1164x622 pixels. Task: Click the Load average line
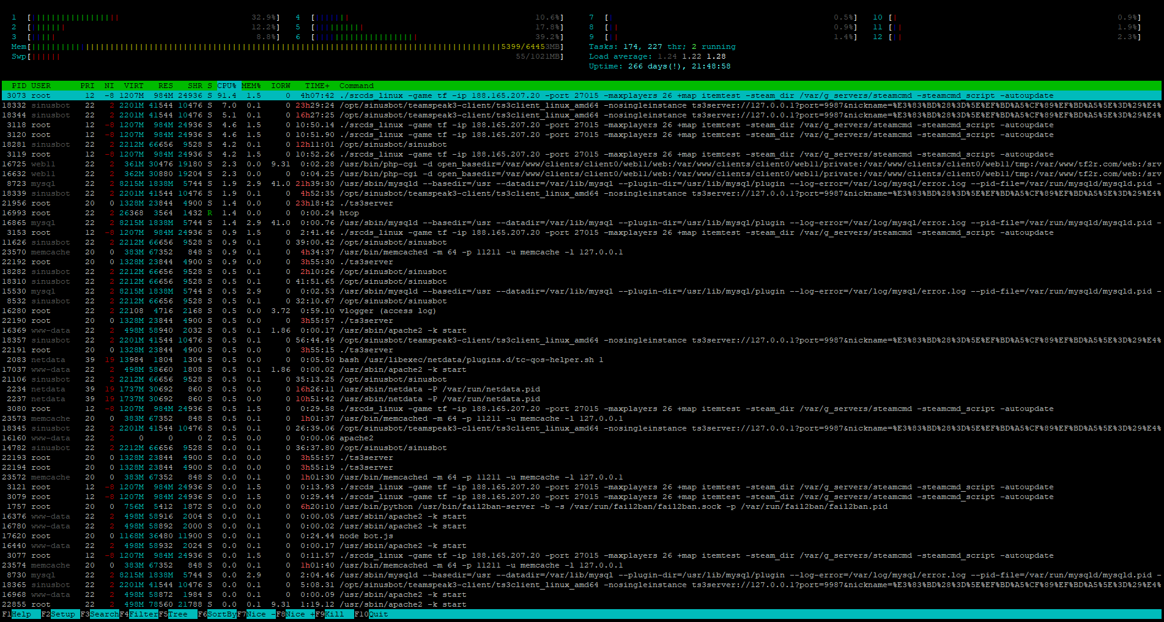(x=658, y=56)
